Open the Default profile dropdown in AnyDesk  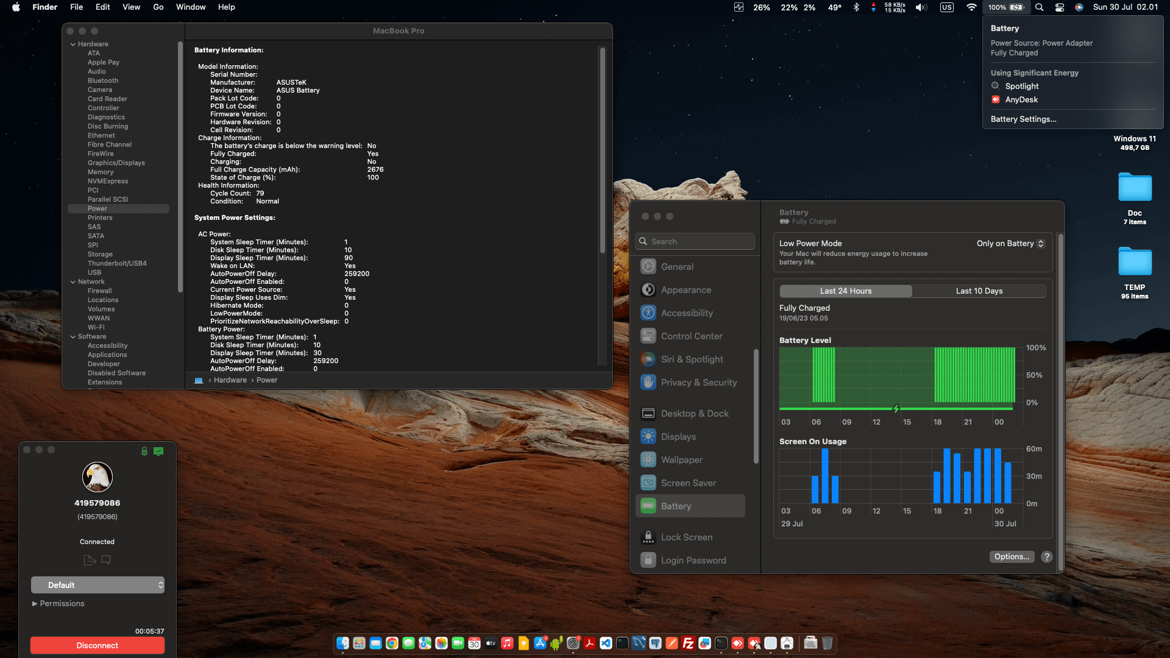click(x=97, y=585)
